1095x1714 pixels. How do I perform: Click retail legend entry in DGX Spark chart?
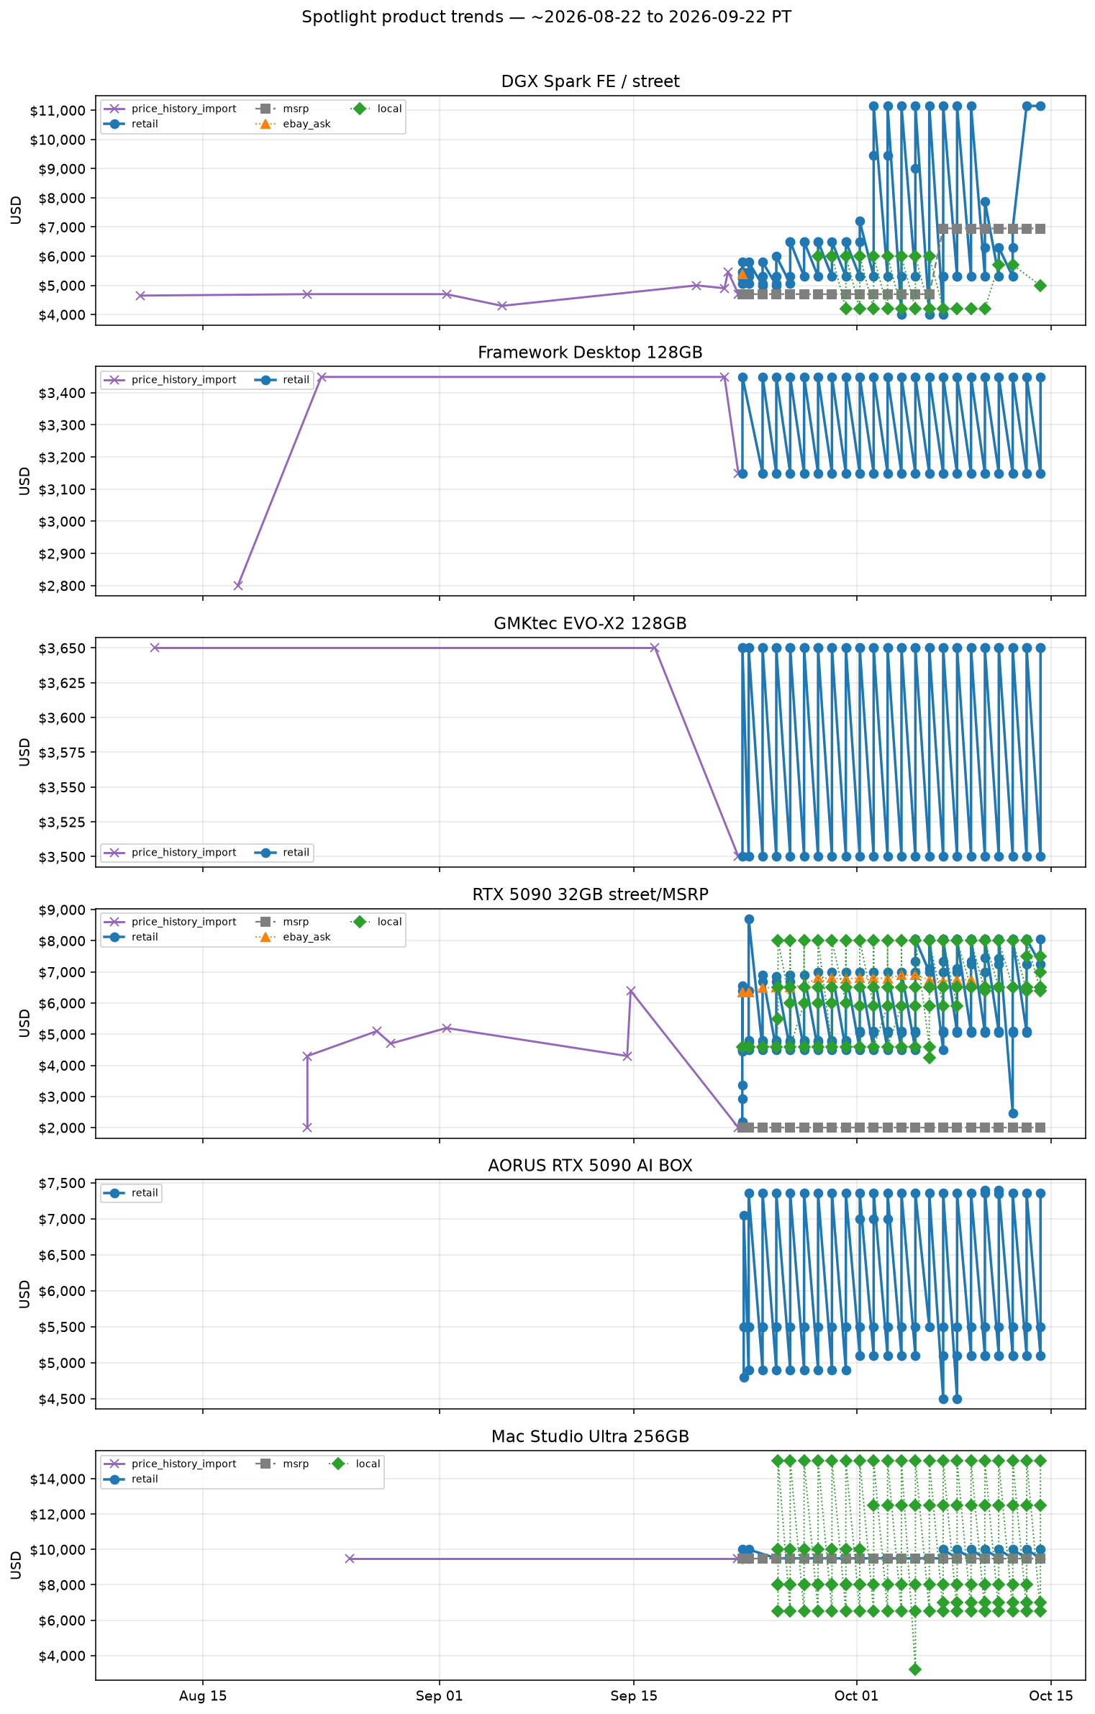[131, 124]
